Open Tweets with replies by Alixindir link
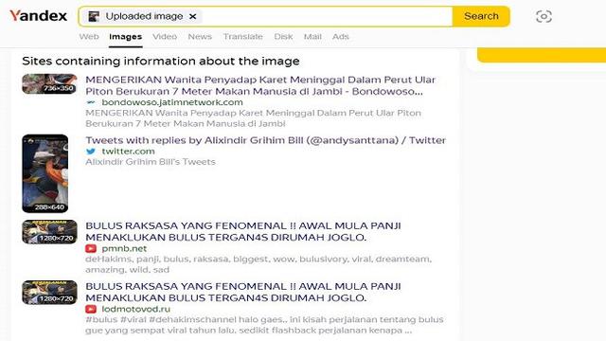This screenshot has height=341, width=606. pyautogui.click(x=265, y=140)
